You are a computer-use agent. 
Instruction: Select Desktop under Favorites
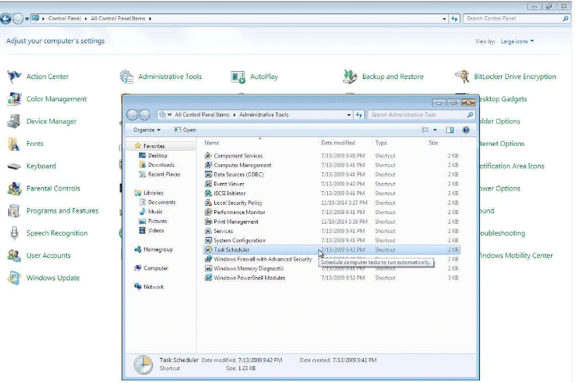(158, 156)
